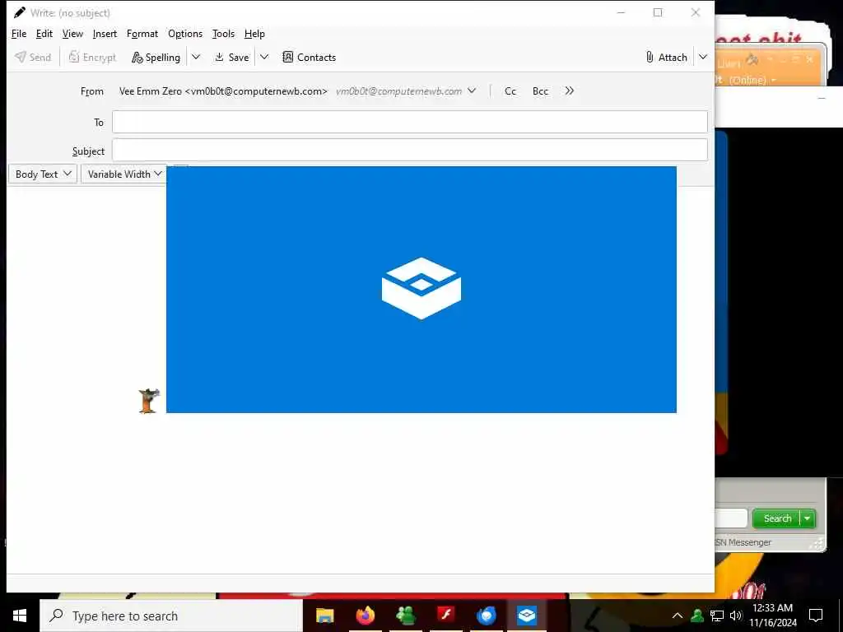Click the Send button

(33, 57)
